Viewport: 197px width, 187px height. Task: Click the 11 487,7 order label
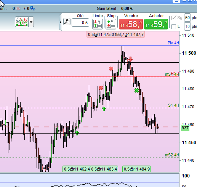(135, 34)
